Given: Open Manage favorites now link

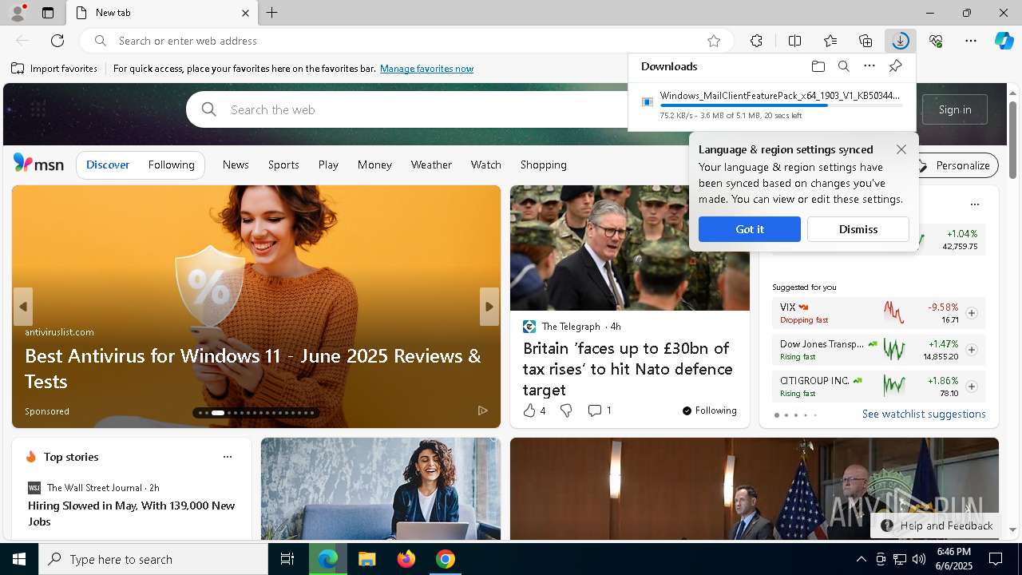Looking at the screenshot, I should 426,69.
